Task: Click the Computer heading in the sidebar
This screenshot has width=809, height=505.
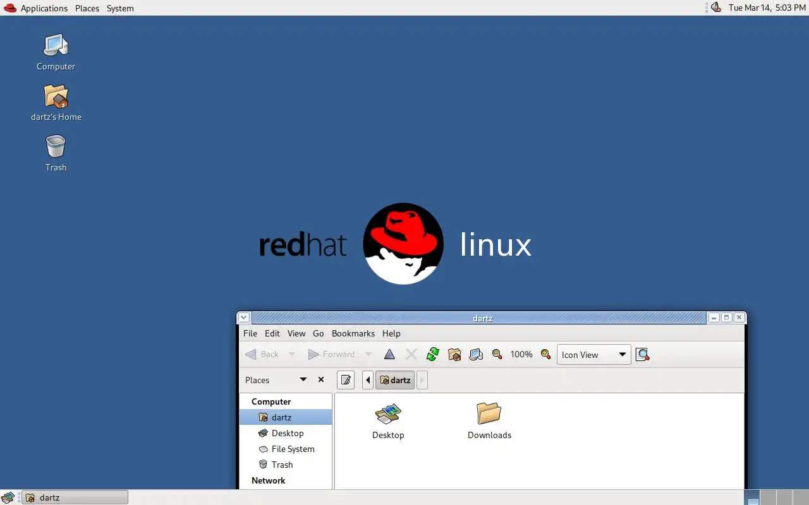Action: pyautogui.click(x=271, y=401)
